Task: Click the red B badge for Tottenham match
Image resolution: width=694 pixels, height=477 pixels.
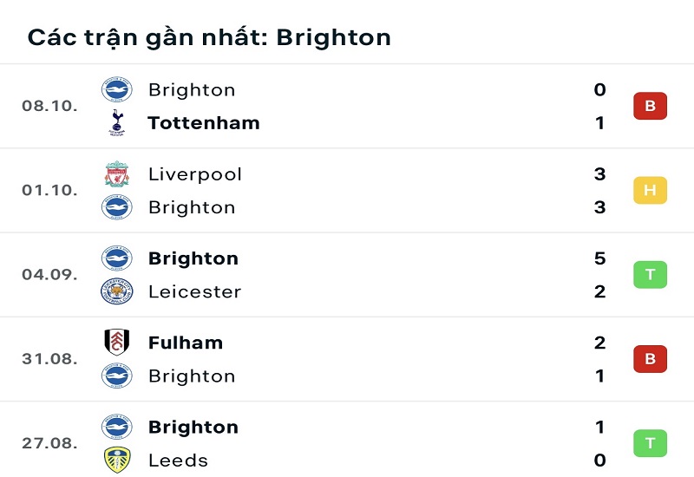Action: (650, 106)
